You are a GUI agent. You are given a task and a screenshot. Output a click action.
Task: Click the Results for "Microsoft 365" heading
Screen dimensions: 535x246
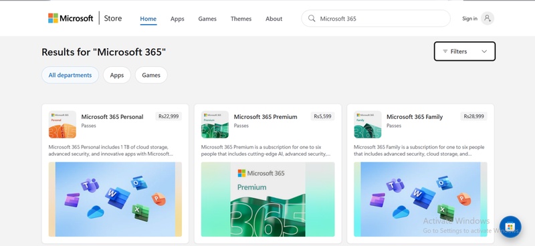click(x=104, y=52)
